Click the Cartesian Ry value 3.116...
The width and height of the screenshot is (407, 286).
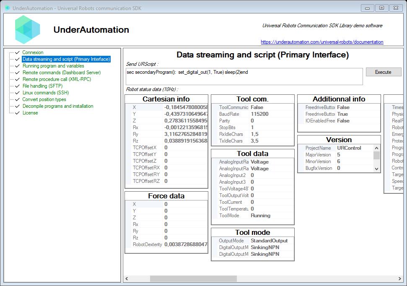(x=186, y=134)
